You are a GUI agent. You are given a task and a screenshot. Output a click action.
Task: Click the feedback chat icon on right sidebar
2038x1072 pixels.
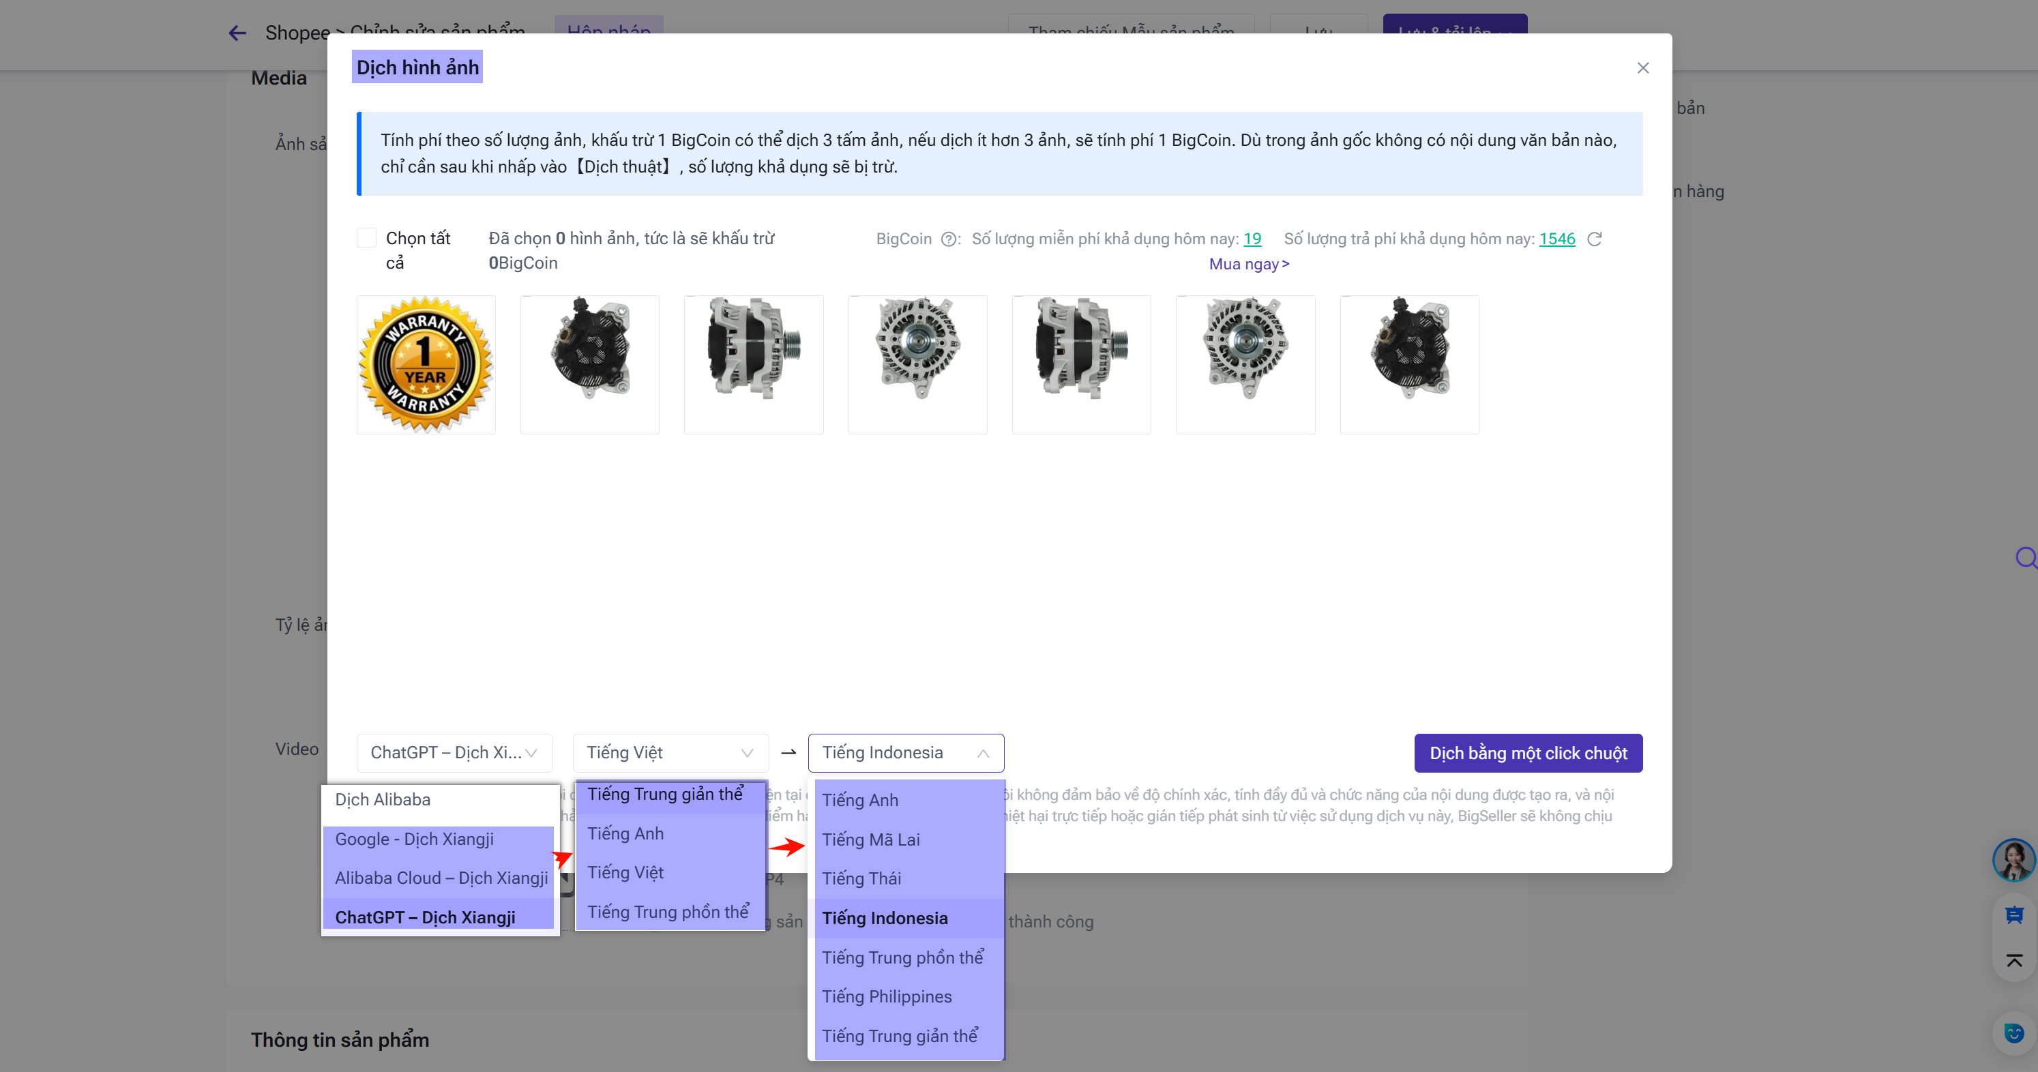[2013, 915]
